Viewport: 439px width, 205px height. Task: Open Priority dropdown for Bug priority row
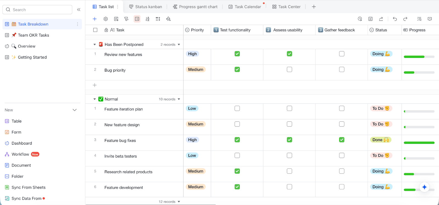pos(196,69)
